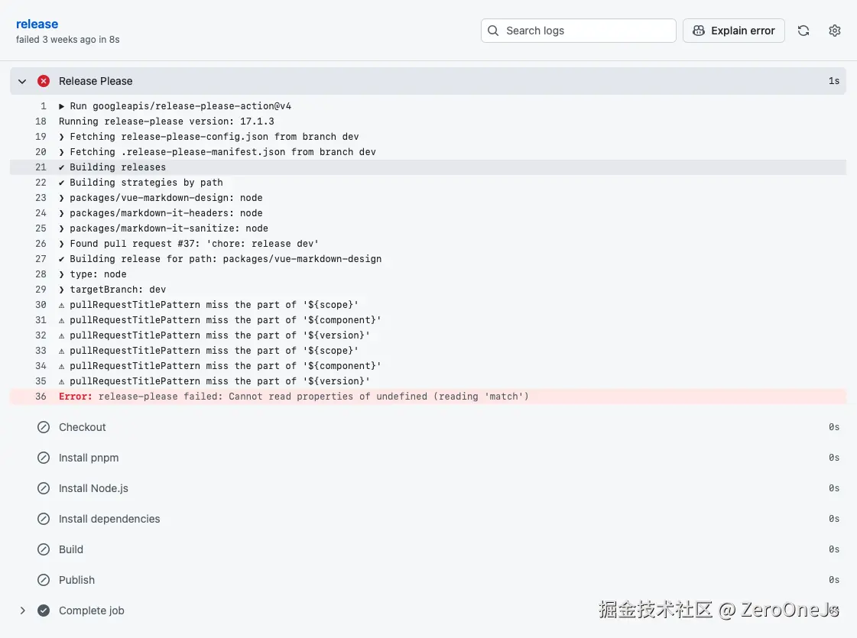Select log line number 18
Image resolution: width=857 pixels, height=638 pixels.
[x=41, y=121]
